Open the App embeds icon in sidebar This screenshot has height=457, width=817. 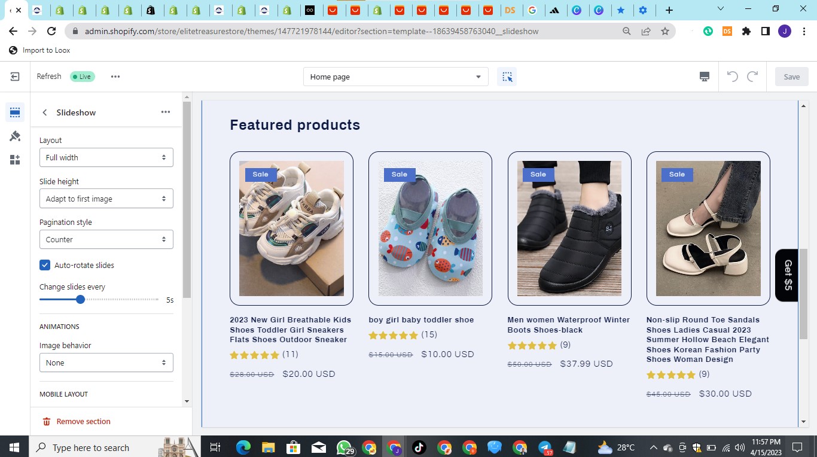tap(15, 160)
